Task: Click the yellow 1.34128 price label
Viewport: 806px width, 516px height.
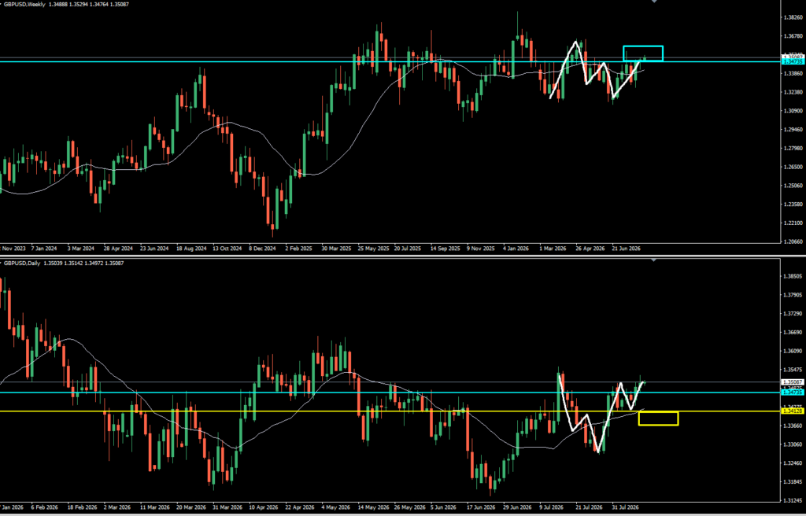Action: [x=793, y=411]
